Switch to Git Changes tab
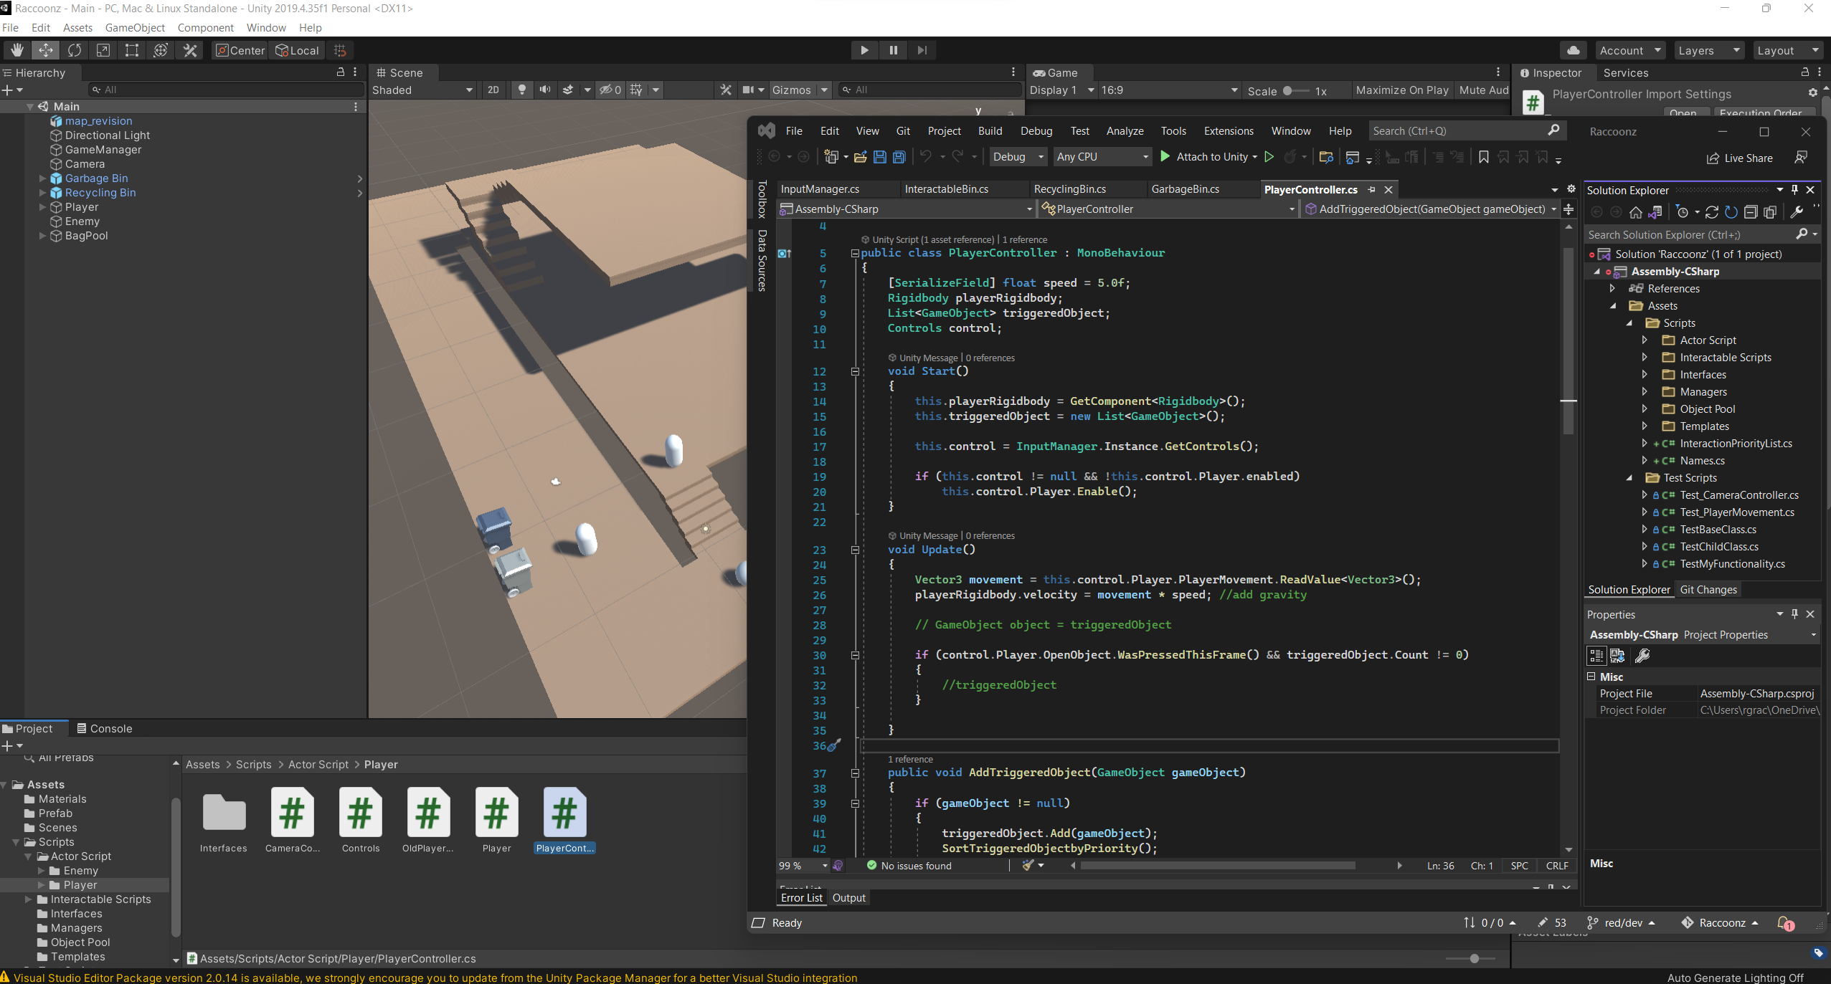This screenshot has height=984, width=1831. [x=1708, y=590]
